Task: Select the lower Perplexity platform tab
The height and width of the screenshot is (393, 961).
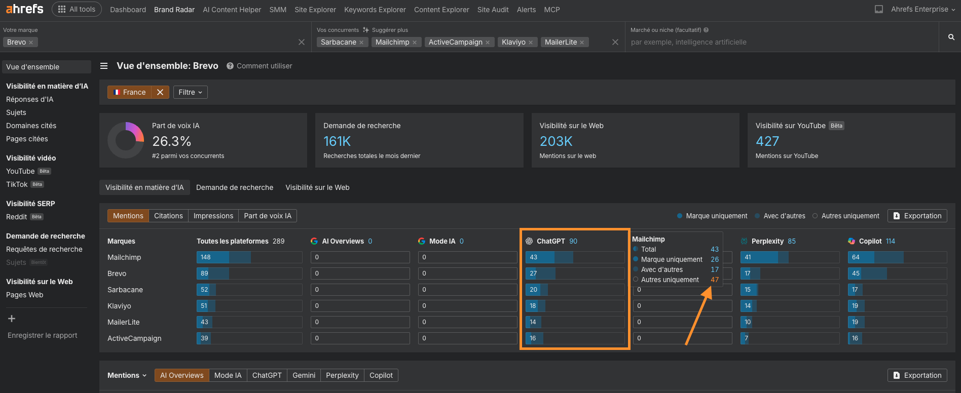Action: [342, 375]
